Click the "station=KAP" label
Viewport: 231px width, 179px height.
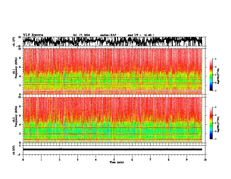tap(108, 35)
